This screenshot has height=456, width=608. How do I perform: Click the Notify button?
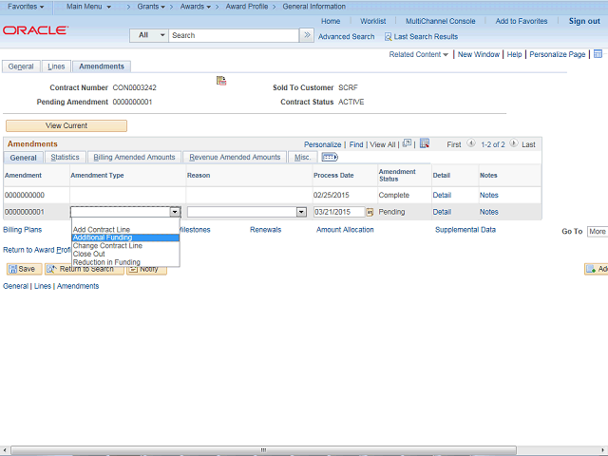click(x=147, y=269)
